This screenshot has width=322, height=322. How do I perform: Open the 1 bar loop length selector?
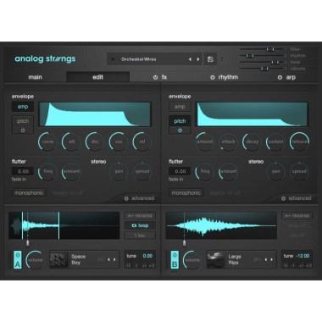coord(140,235)
